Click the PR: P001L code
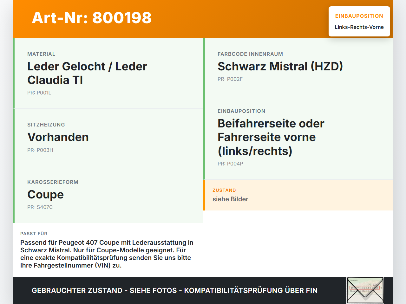The width and height of the screenshot is (406, 304). 39,93
